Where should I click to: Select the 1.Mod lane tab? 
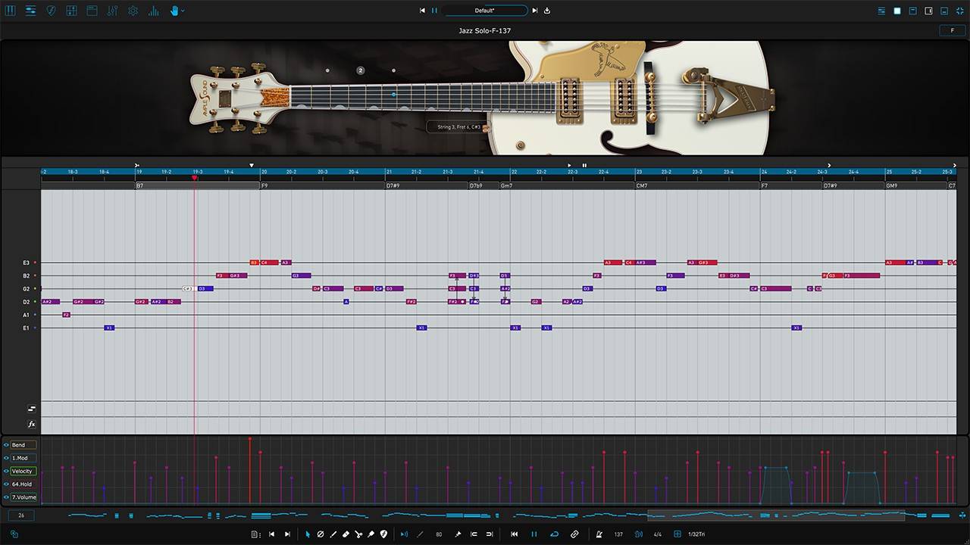tap(20, 458)
